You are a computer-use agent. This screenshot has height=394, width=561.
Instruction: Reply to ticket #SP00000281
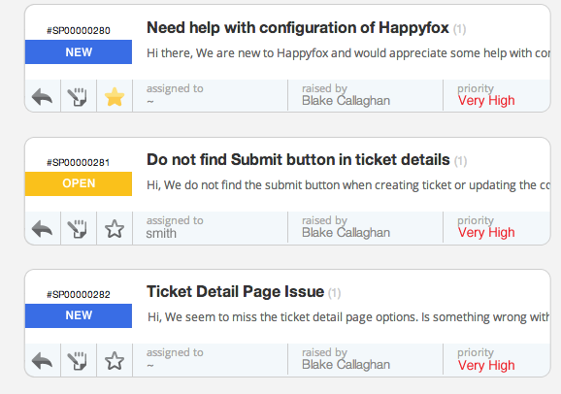click(x=42, y=229)
